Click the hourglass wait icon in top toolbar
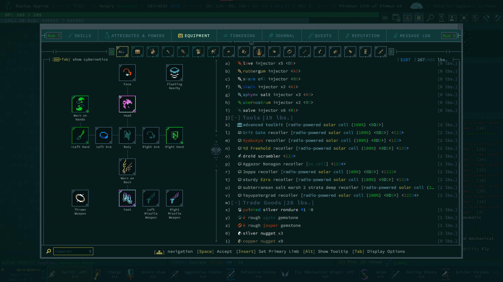This screenshot has width=503, height=282. 441,18
